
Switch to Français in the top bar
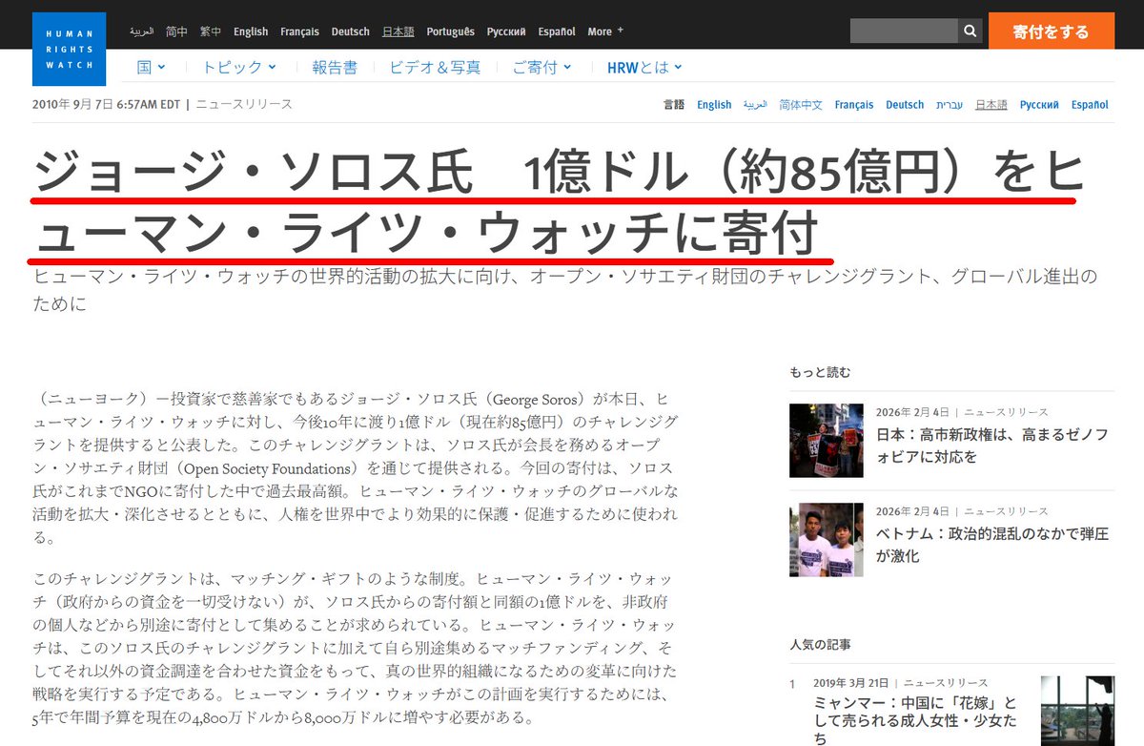pos(299,31)
